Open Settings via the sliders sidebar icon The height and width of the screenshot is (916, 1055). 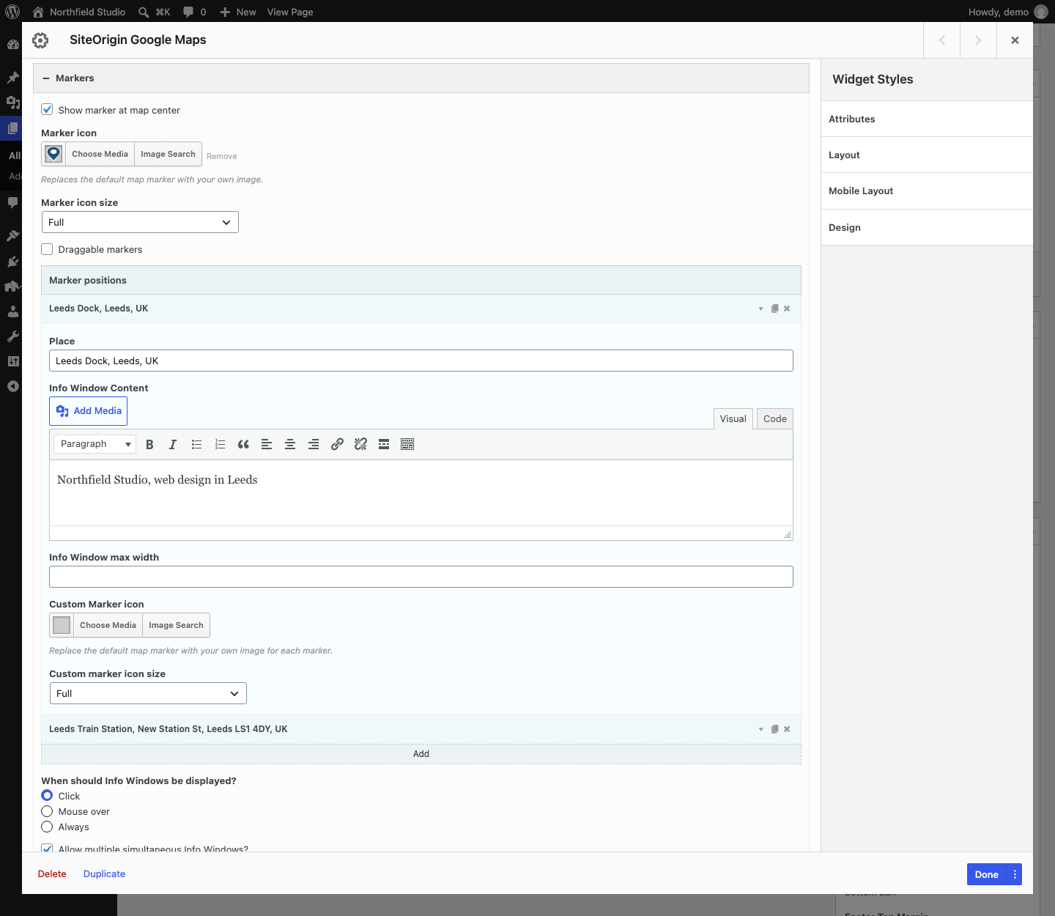tap(12, 361)
